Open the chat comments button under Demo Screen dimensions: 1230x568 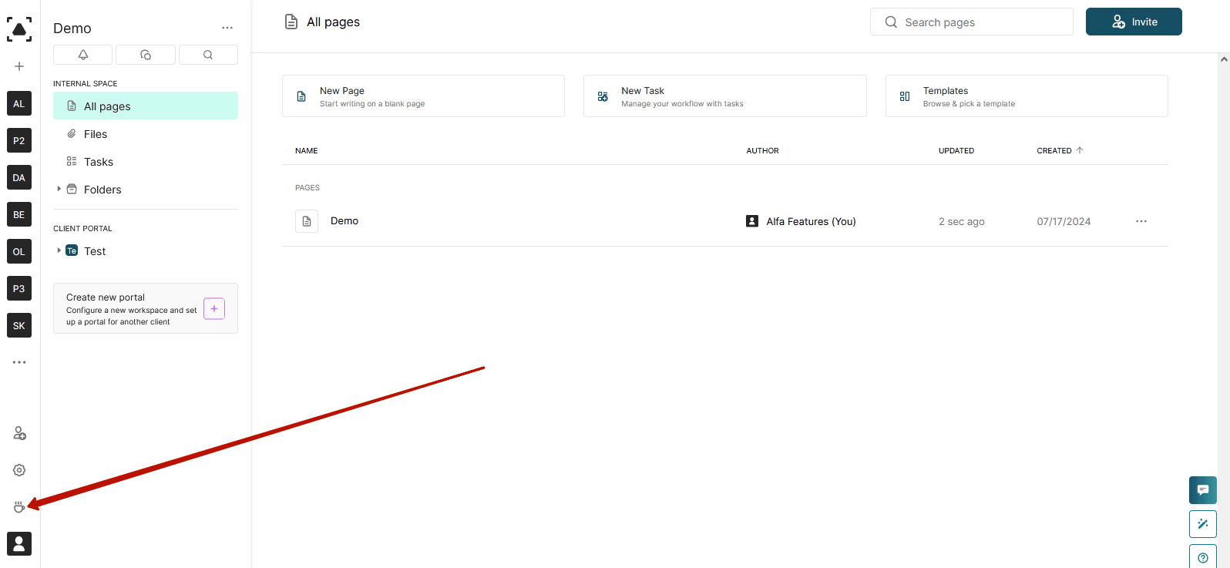coord(146,55)
